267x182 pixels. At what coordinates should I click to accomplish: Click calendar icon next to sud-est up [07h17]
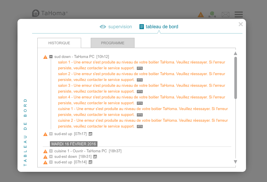90,134
